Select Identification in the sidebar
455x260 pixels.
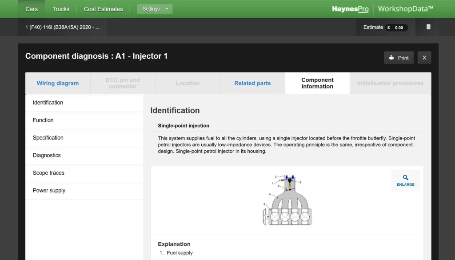point(48,103)
